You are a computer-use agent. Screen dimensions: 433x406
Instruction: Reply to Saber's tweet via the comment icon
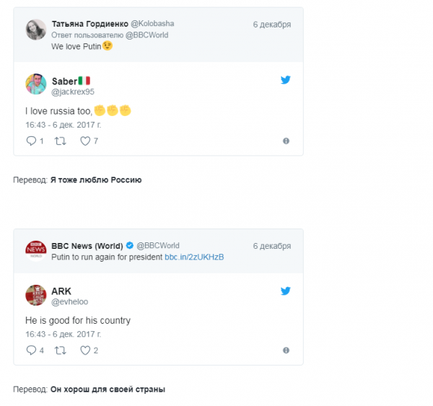(30, 141)
